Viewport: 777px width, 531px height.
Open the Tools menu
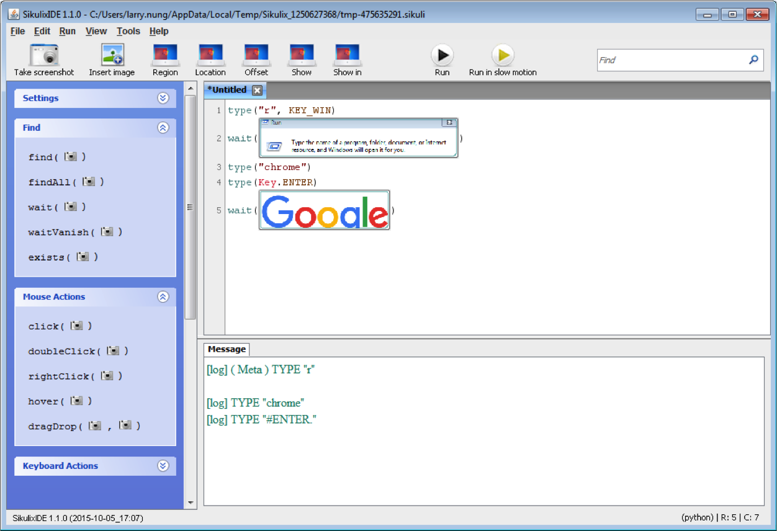[x=128, y=31]
